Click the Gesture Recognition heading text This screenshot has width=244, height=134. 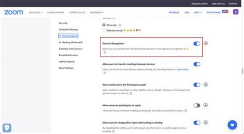(113, 43)
